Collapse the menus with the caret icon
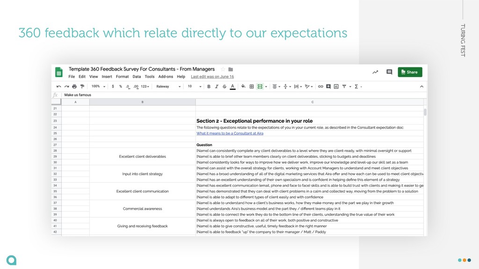 pos(421,86)
